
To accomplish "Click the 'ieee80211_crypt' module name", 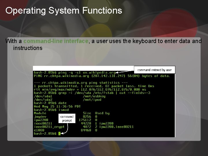I will 49,127.
